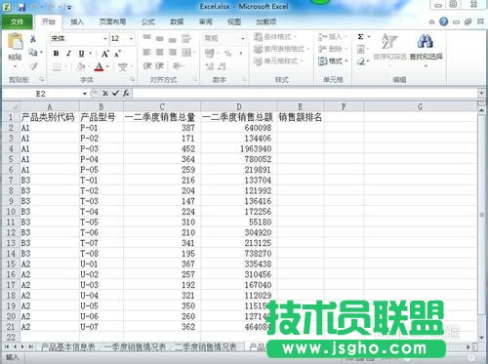
Task: Click the top vertical align icon
Action: 147,38
